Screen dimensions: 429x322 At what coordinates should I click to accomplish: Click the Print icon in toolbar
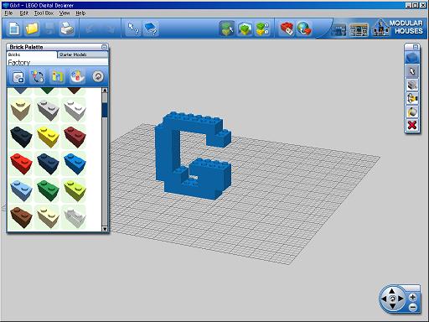pos(67,29)
